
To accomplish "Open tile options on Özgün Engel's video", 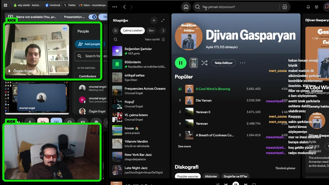I will pos(65,29).
